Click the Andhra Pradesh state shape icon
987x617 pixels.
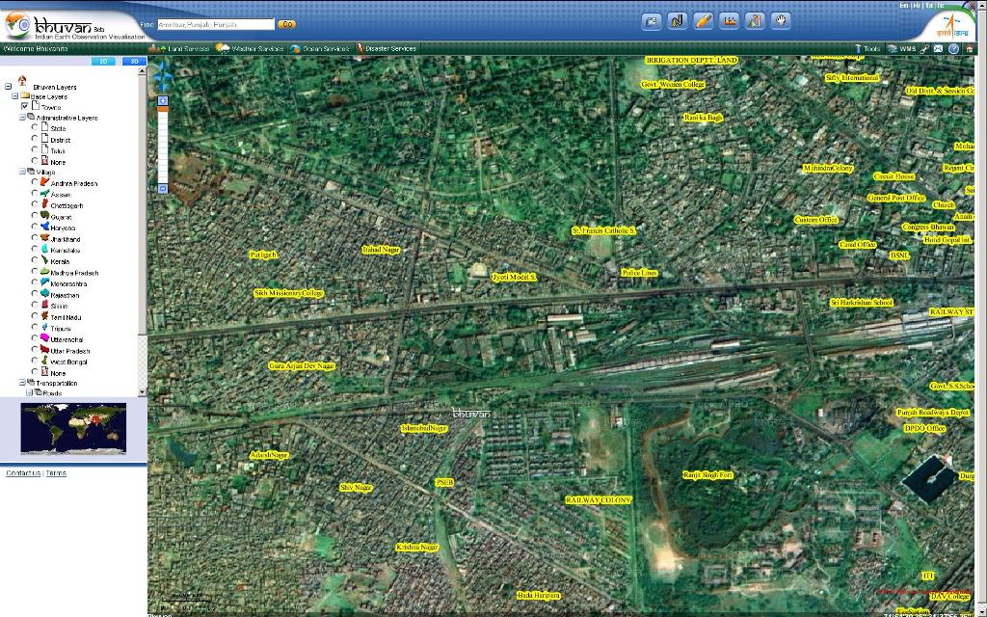(x=44, y=182)
